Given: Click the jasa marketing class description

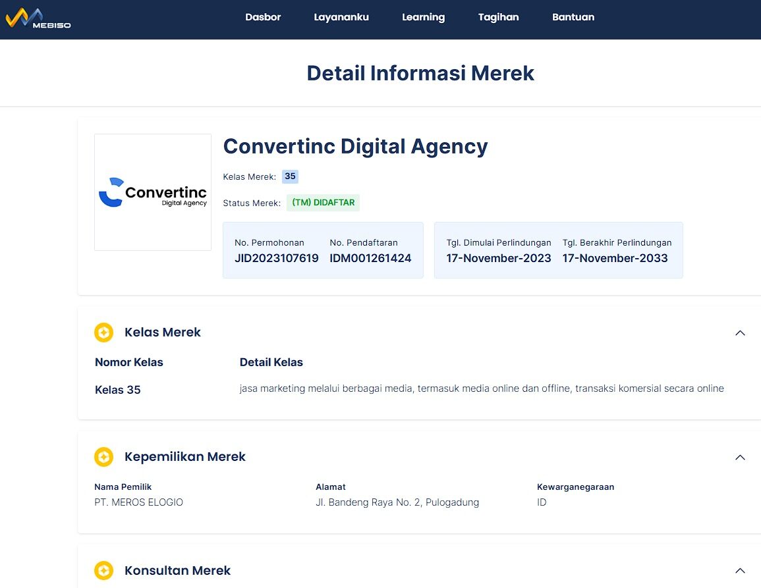Looking at the screenshot, I should [x=482, y=388].
